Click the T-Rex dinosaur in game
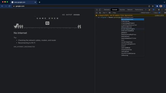Image resolution: width=166 pixels, height=93 pixels. 16,26
